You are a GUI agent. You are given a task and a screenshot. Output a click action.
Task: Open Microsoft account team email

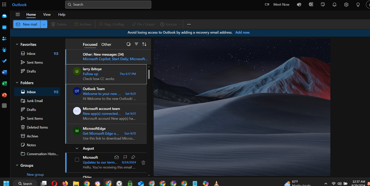tap(106, 114)
